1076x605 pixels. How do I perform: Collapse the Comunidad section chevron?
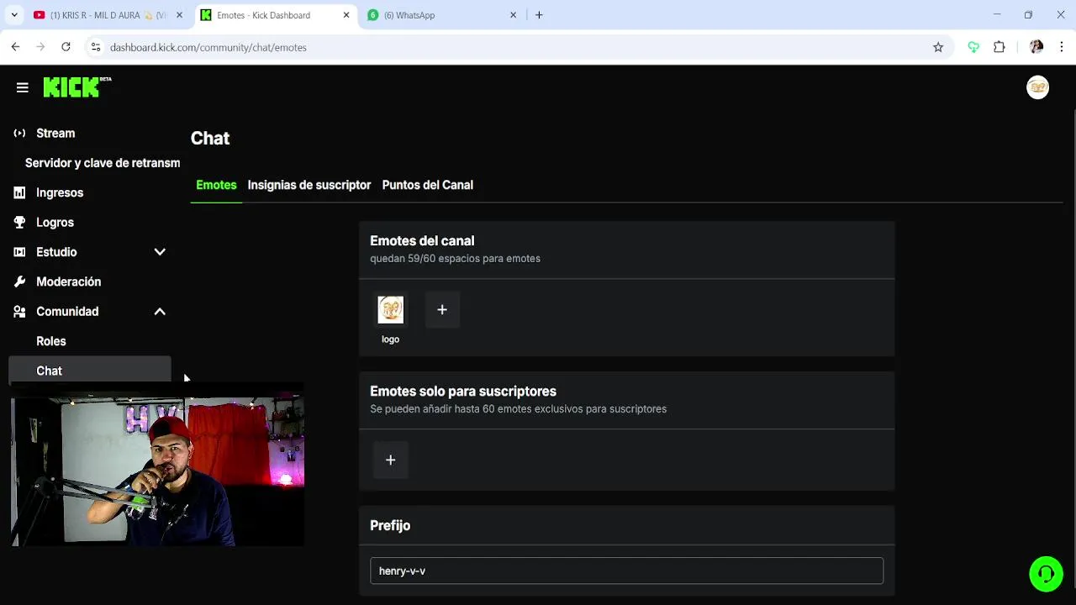pos(160,312)
